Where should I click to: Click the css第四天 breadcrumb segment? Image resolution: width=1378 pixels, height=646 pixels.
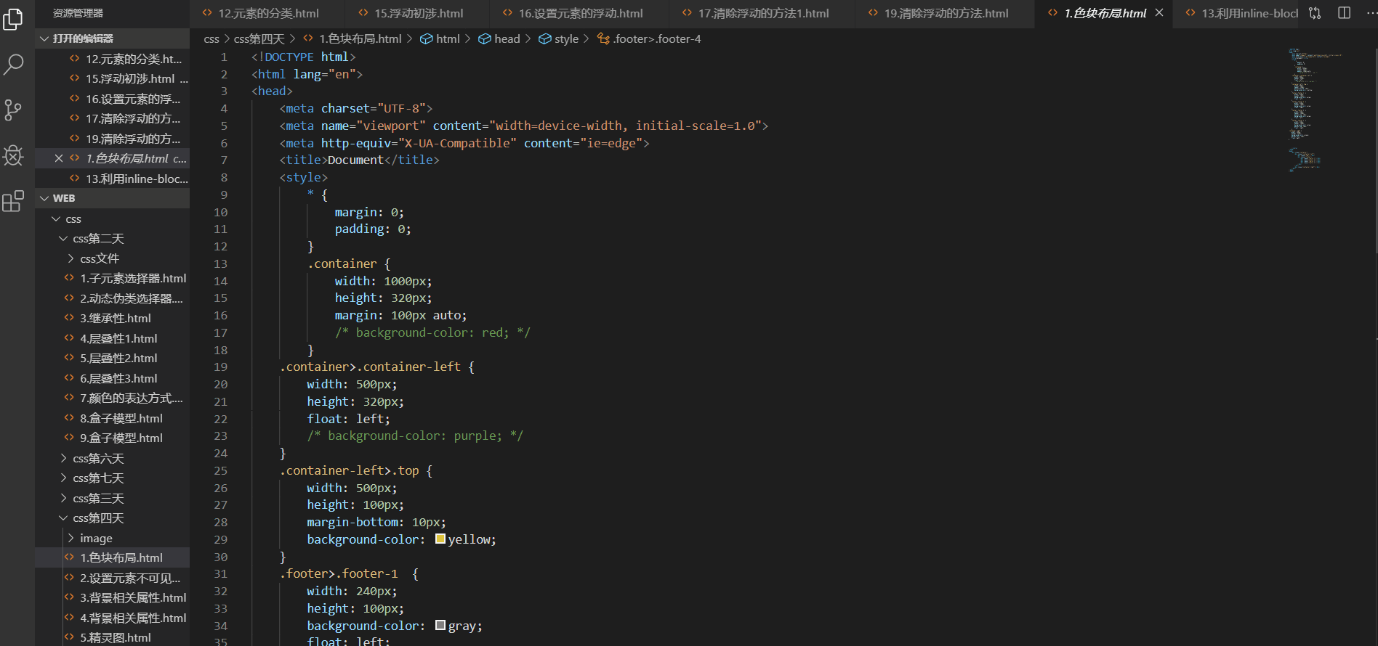259,38
